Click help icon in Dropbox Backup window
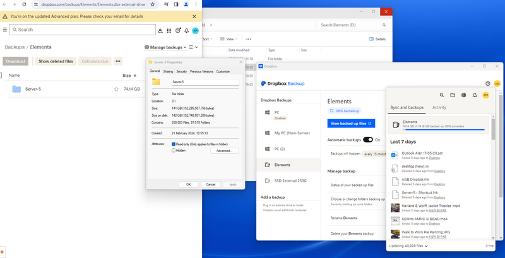505x258 pixels. [x=487, y=83]
